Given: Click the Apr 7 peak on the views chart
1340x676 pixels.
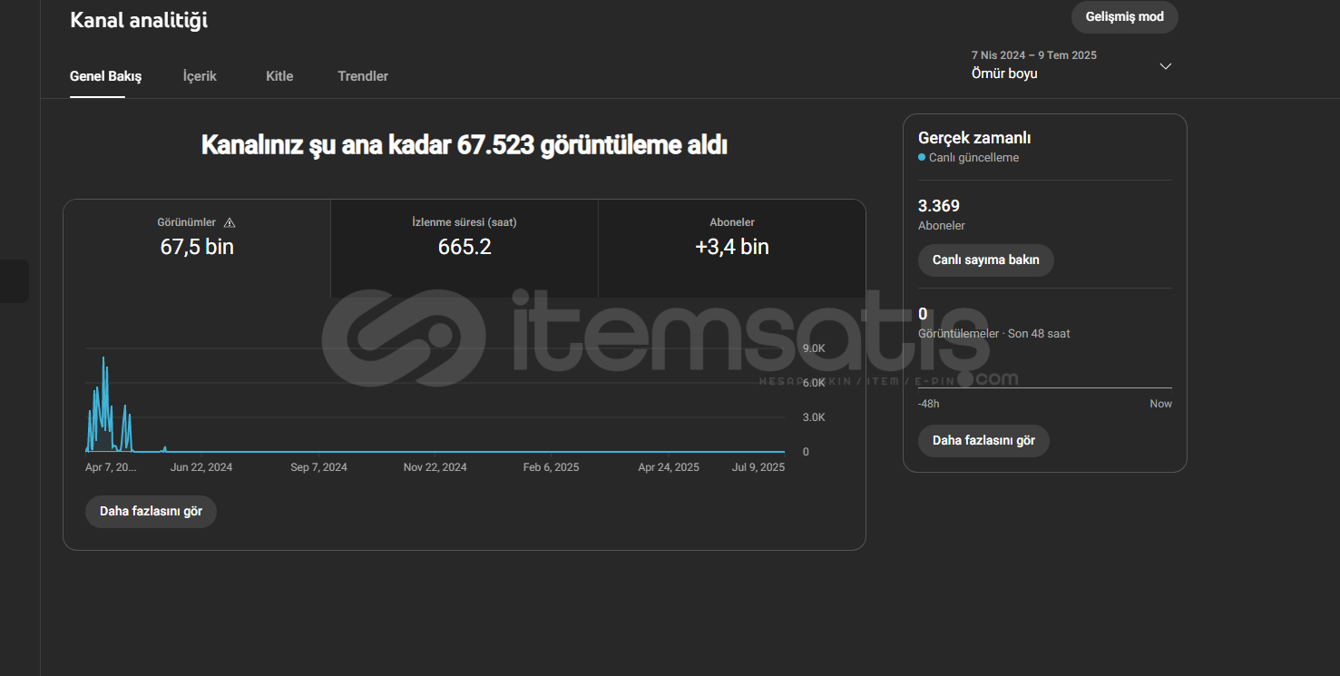Looking at the screenshot, I should click(x=103, y=359).
